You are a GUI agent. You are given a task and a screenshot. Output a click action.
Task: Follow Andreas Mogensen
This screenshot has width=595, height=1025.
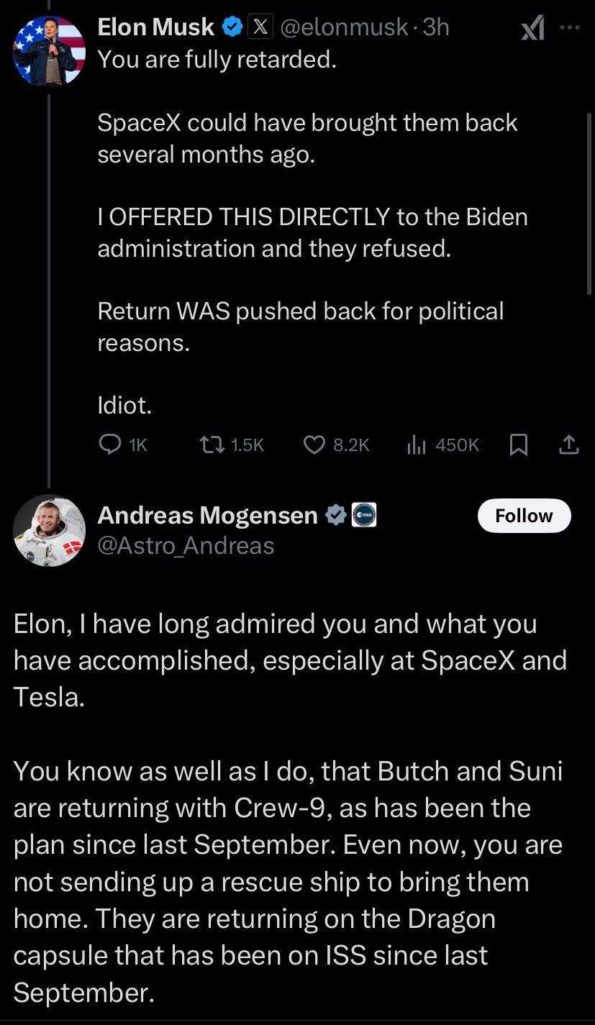tap(524, 516)
